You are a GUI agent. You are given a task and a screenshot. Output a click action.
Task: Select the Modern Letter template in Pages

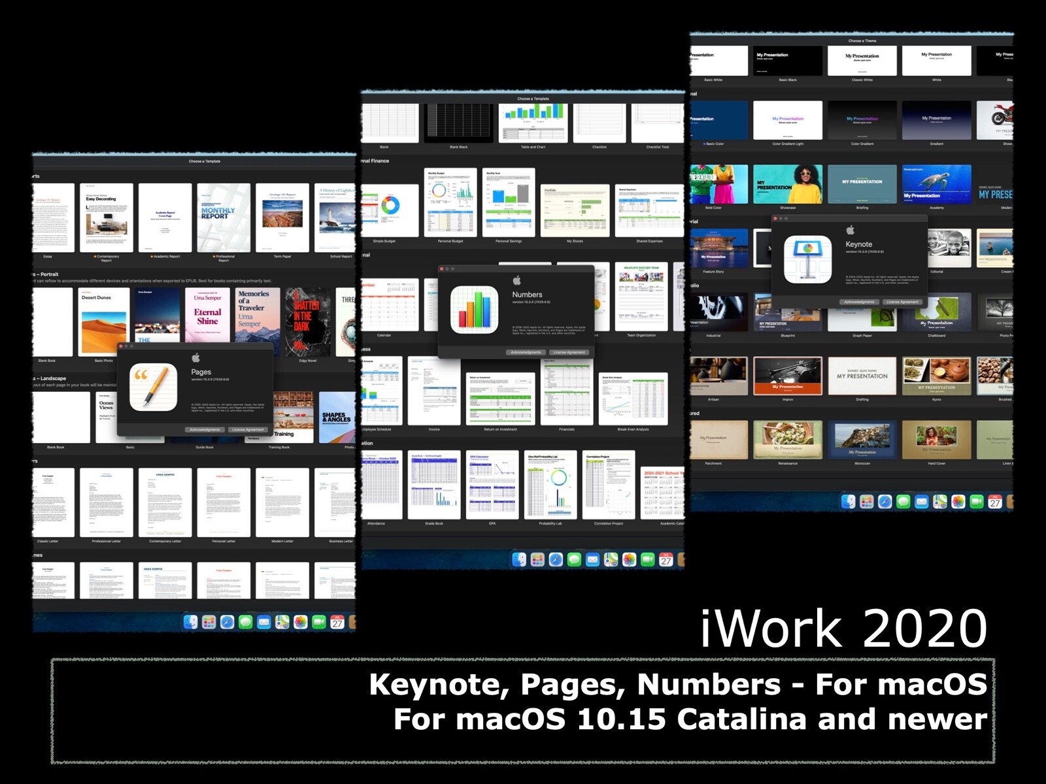click(x=282, y=502)
